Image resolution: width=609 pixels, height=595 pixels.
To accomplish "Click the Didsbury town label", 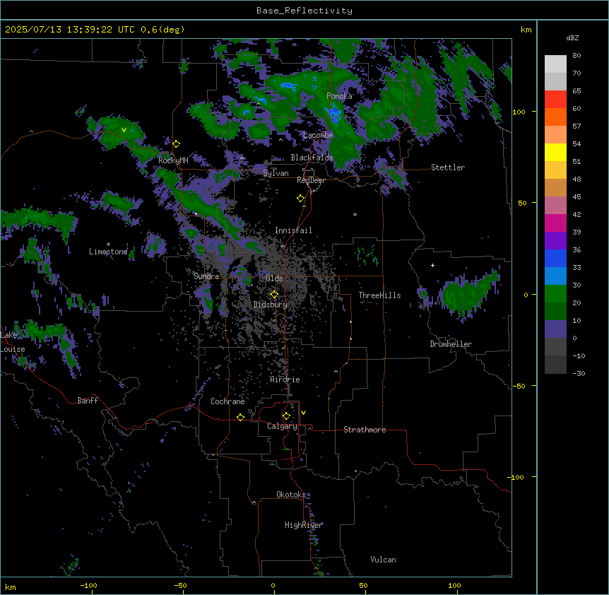I will [x=271, y=305].
